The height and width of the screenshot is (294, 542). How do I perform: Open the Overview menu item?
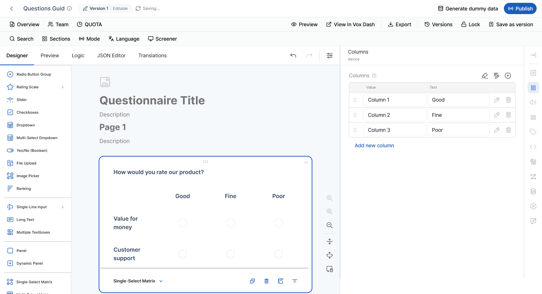(x=25, y=25)
